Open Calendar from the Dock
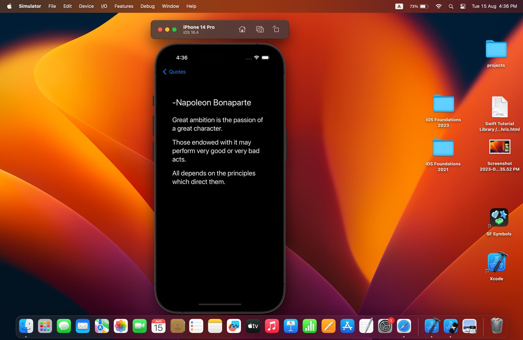Screen dimensions: 523x340 158,326
